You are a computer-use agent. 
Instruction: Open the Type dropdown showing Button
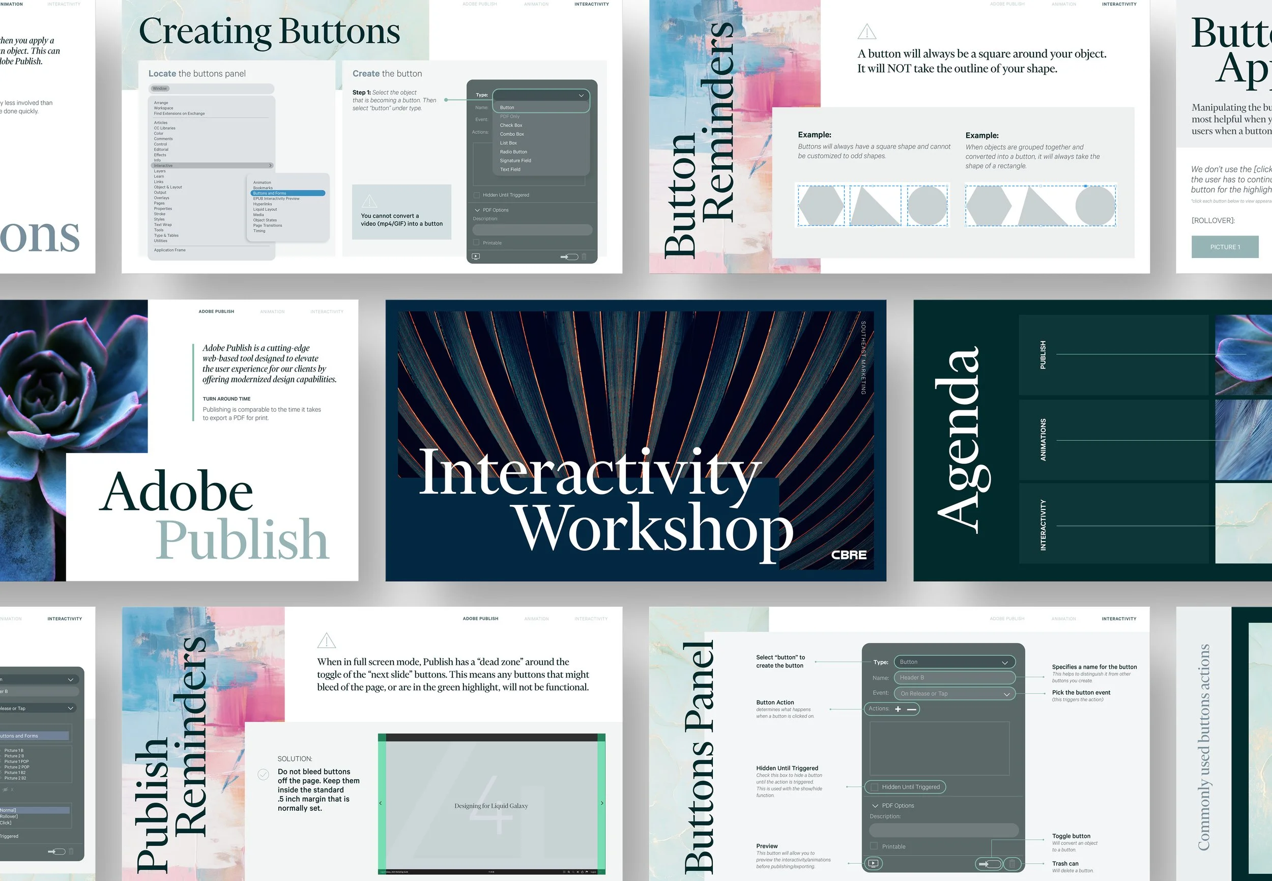pyautogui.click(x=955, y=662)
